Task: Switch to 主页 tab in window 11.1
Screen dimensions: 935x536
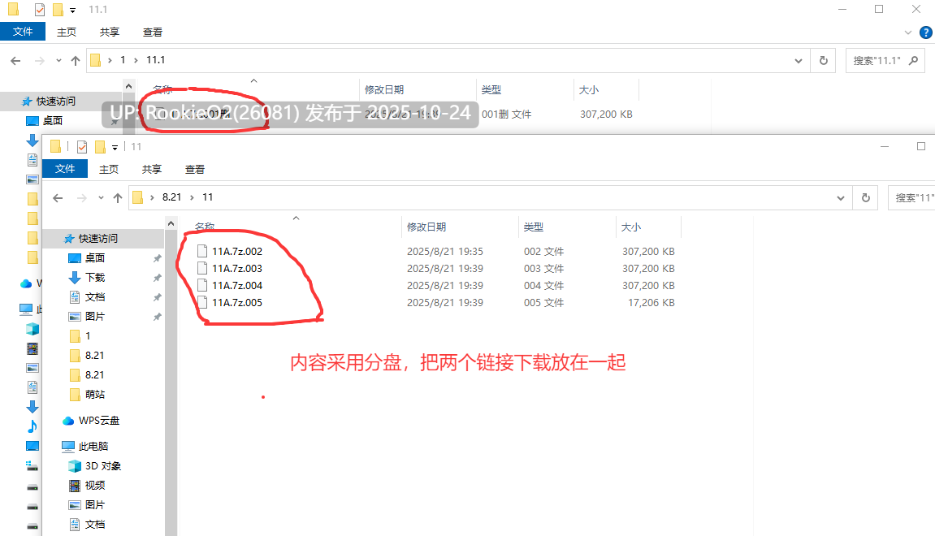Action: [66, 32]
